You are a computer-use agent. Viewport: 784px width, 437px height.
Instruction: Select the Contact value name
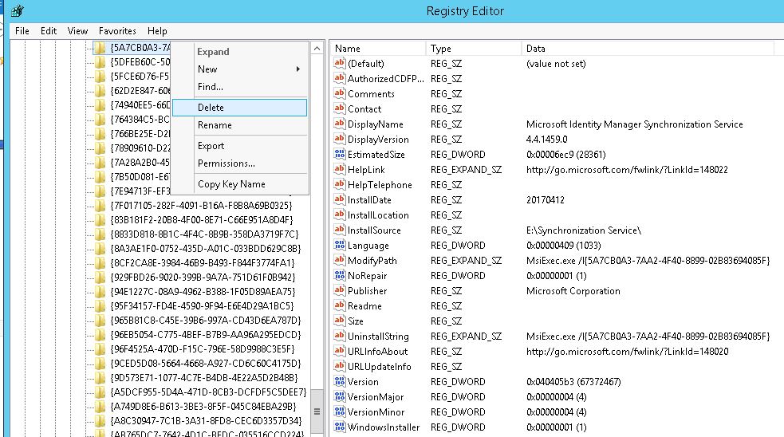coord(364,109)
